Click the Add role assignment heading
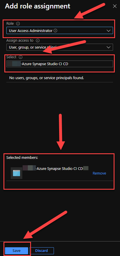 (38, 6)
